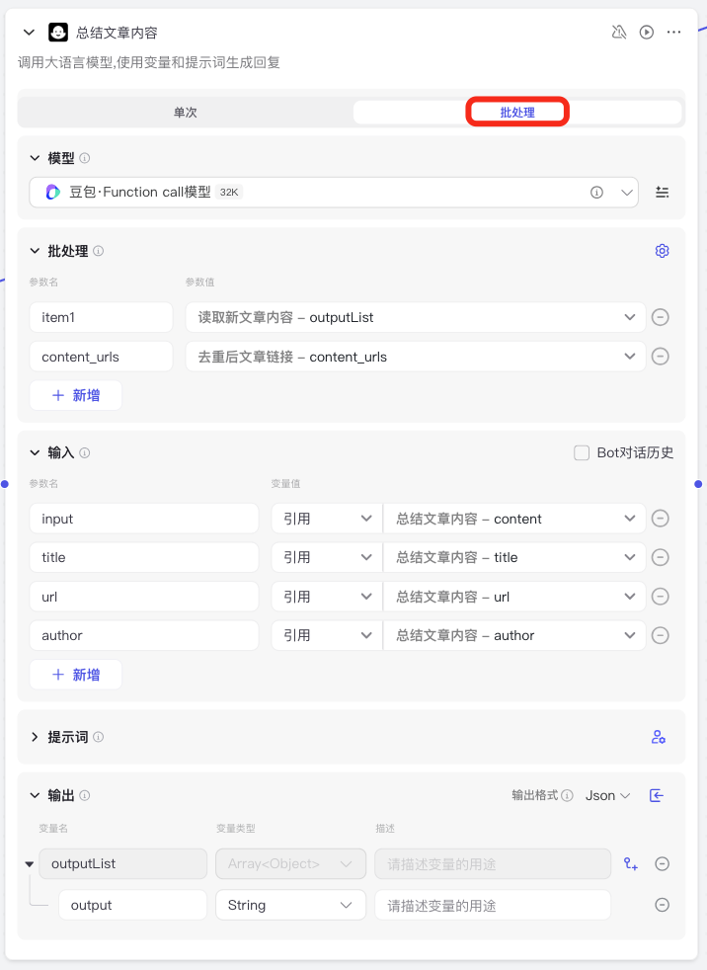Show info tooltip next to 输入 heading
The height and width of the screenshot is (970, 707).
(x=85, y=452)
